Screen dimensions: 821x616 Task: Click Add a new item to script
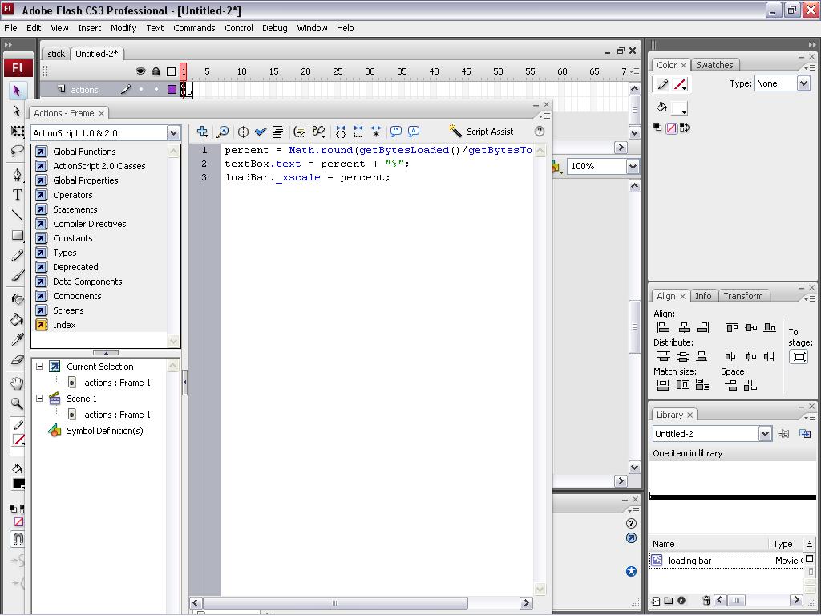point(203,132)
